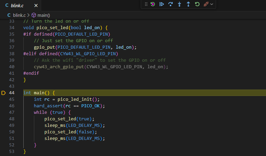Toggle a breakpoint beside line number 45
This screenshot has width=266, height=156.
click(x=3, y=99)
